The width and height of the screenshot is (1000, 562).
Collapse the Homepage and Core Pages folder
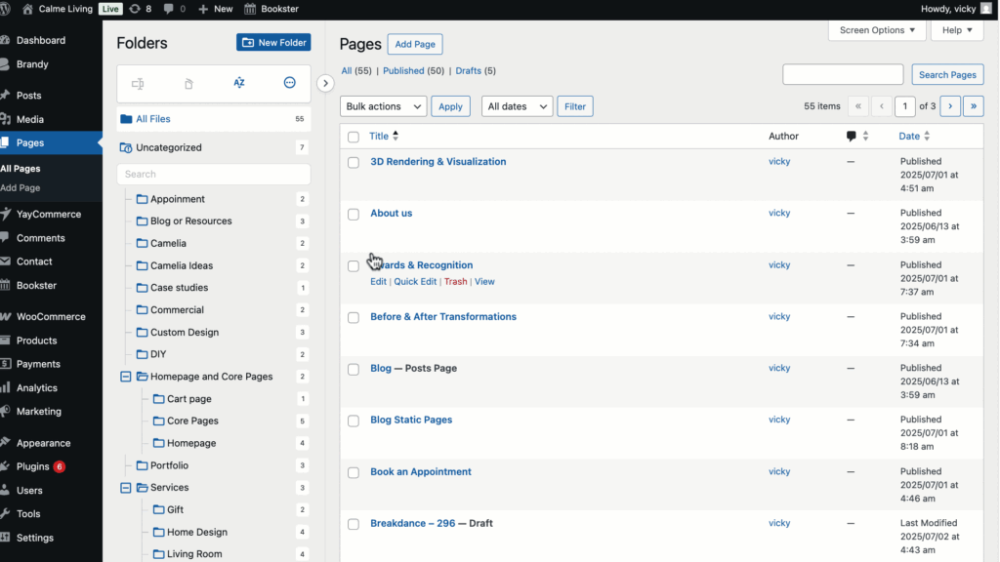point(125,376)
